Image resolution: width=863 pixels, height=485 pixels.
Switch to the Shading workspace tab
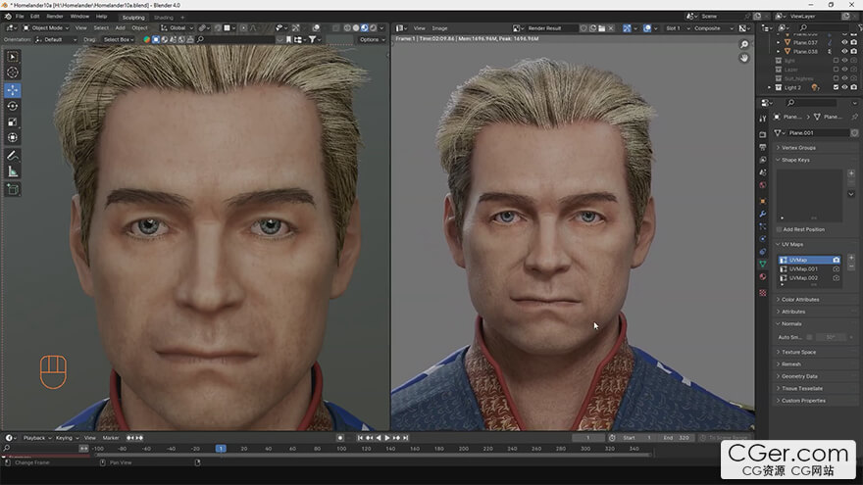pyautogui.click(x=163, y=17)
